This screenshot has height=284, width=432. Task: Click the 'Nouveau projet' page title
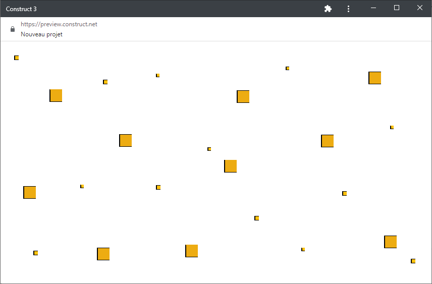(41, 34)
